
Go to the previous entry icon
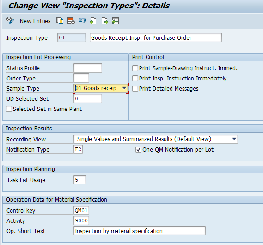pos(93,21)
